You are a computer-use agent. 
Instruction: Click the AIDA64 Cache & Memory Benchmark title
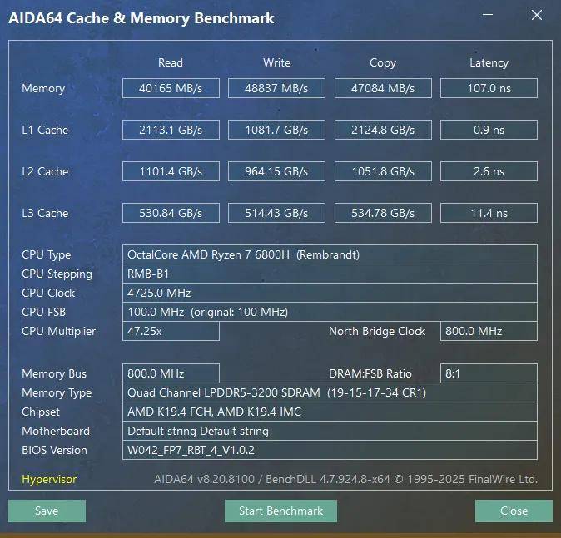[x=141, y=18]
